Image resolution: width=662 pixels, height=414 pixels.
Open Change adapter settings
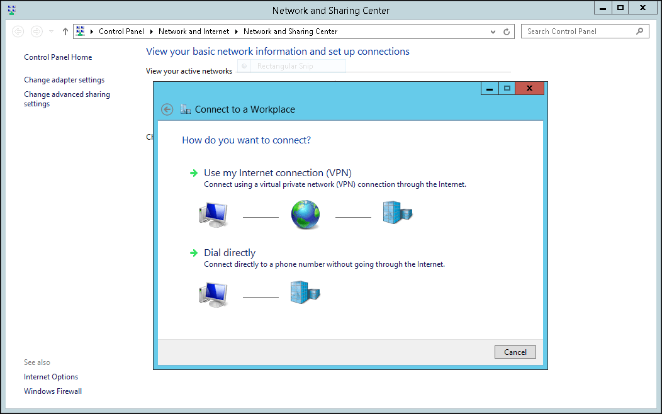64,80
